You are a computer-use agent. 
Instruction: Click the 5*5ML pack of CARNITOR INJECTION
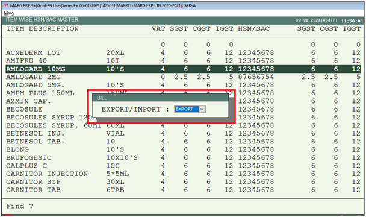[x=117, y=174]
